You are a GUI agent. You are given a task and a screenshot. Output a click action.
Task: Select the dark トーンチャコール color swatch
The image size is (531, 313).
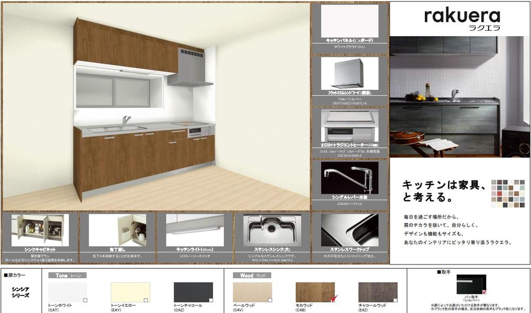click(193, 292)
